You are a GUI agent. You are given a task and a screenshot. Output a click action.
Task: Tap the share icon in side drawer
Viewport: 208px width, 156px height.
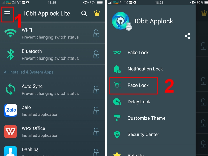pos(187,36)
